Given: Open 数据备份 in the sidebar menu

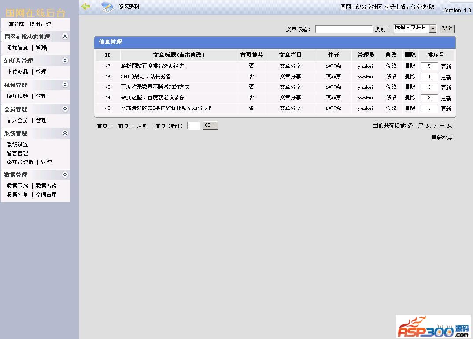Looking at the screenshot, I should click(x=46, y=186).
